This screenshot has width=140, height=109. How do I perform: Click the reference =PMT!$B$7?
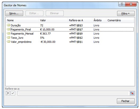click(x=76, y=29)
